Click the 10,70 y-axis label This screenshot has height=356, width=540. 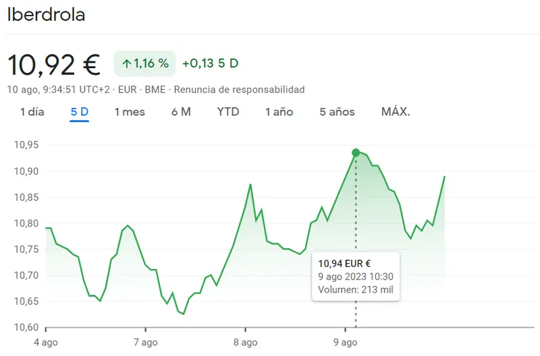26,276
